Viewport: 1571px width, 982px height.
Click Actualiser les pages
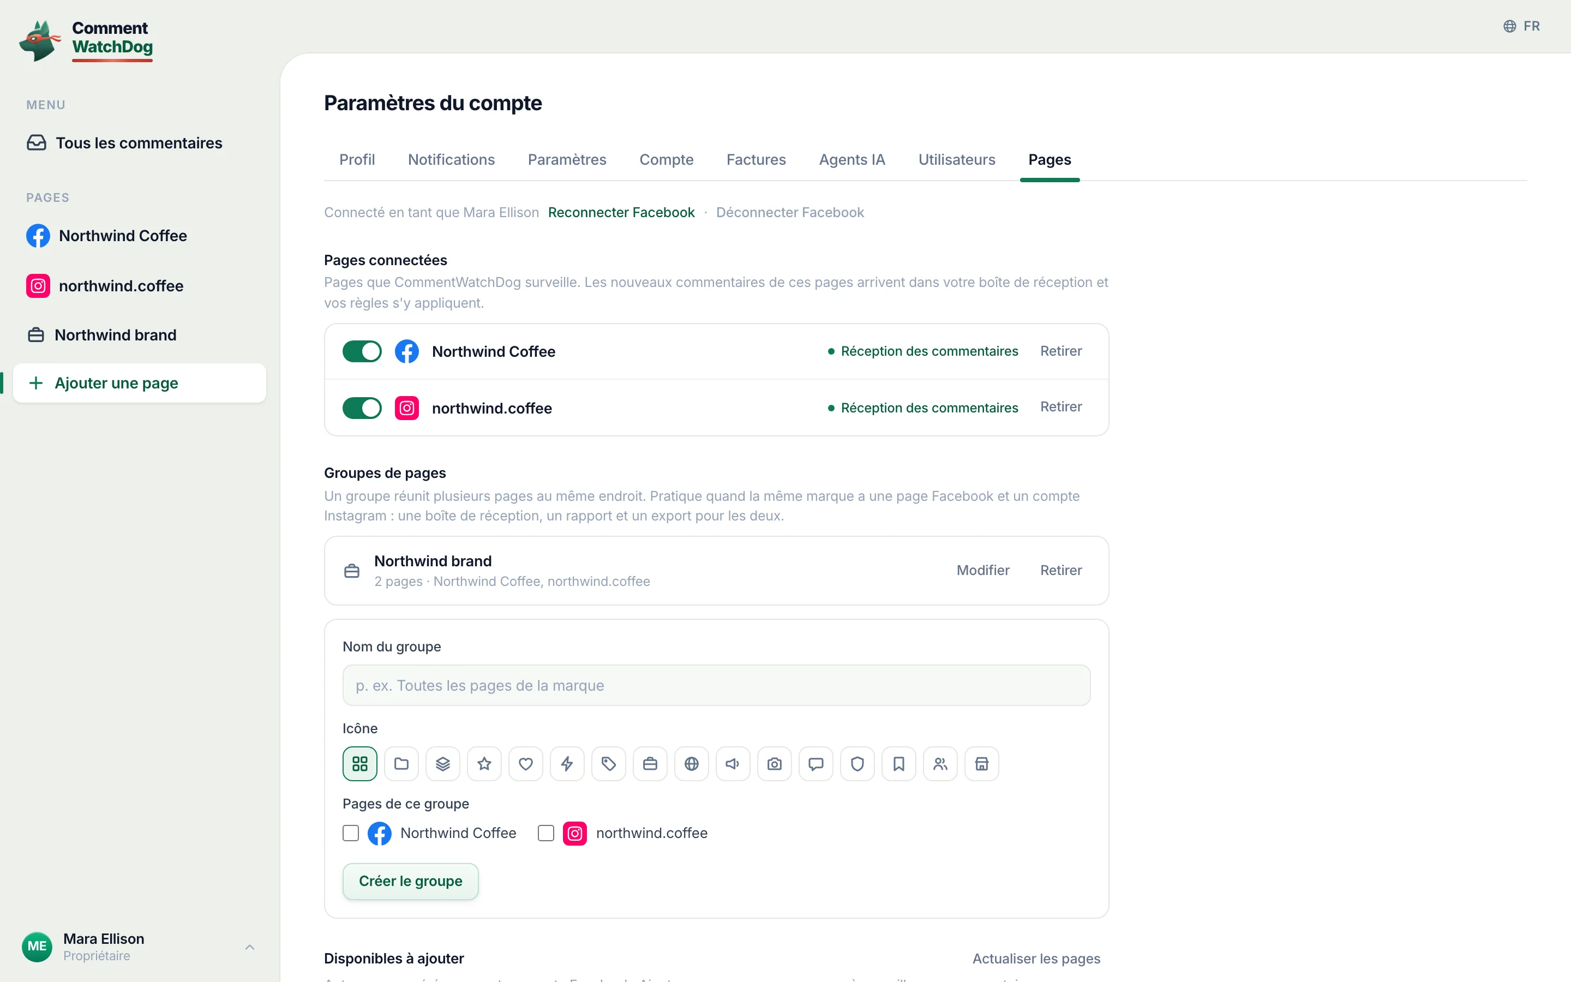pos(1036,959)
